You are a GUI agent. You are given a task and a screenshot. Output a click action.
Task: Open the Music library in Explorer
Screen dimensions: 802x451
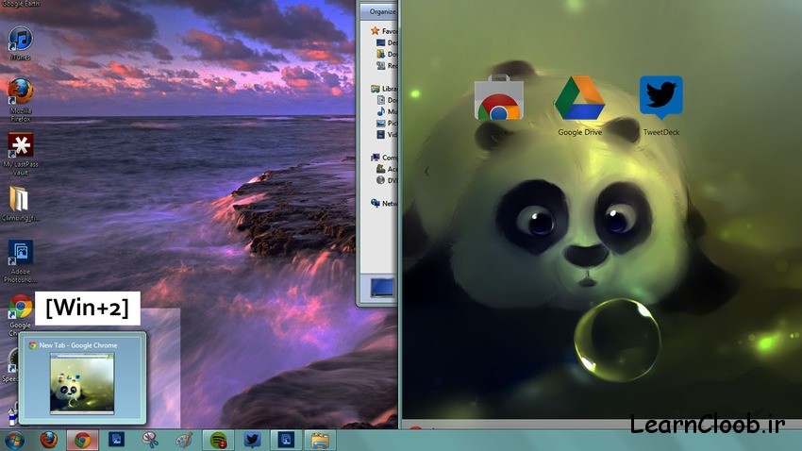[x=387, y=111]
